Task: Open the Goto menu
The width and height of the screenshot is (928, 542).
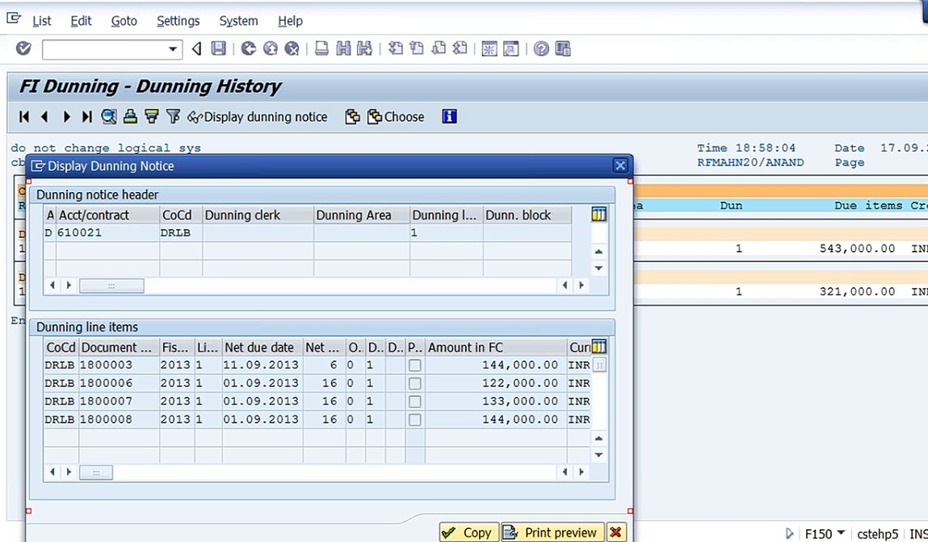Action: (124, 21)
